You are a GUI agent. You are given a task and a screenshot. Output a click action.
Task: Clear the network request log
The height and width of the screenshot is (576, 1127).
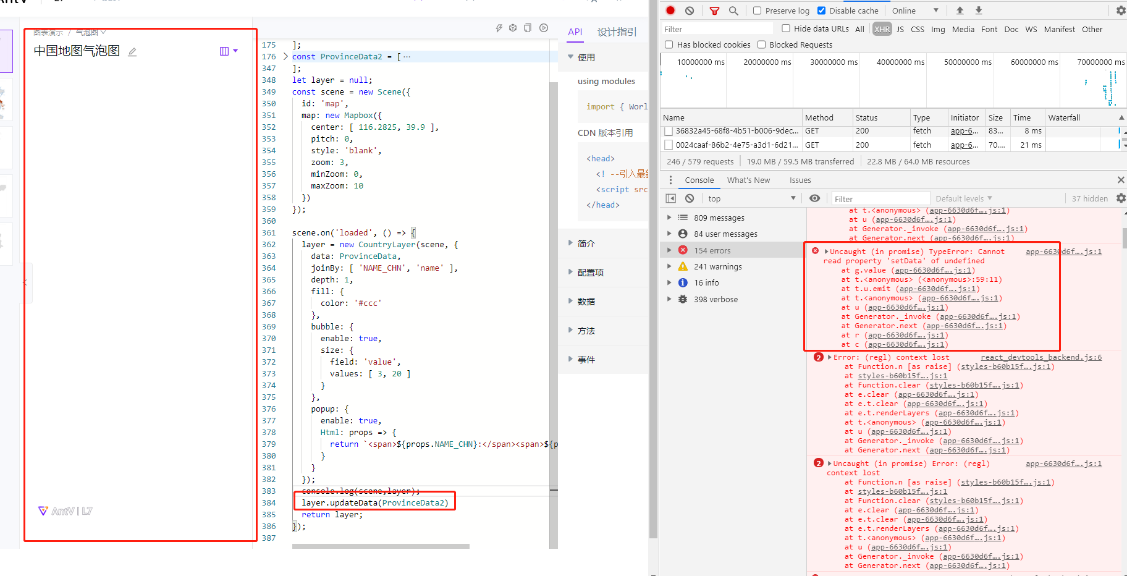click(x=690, y=11)
